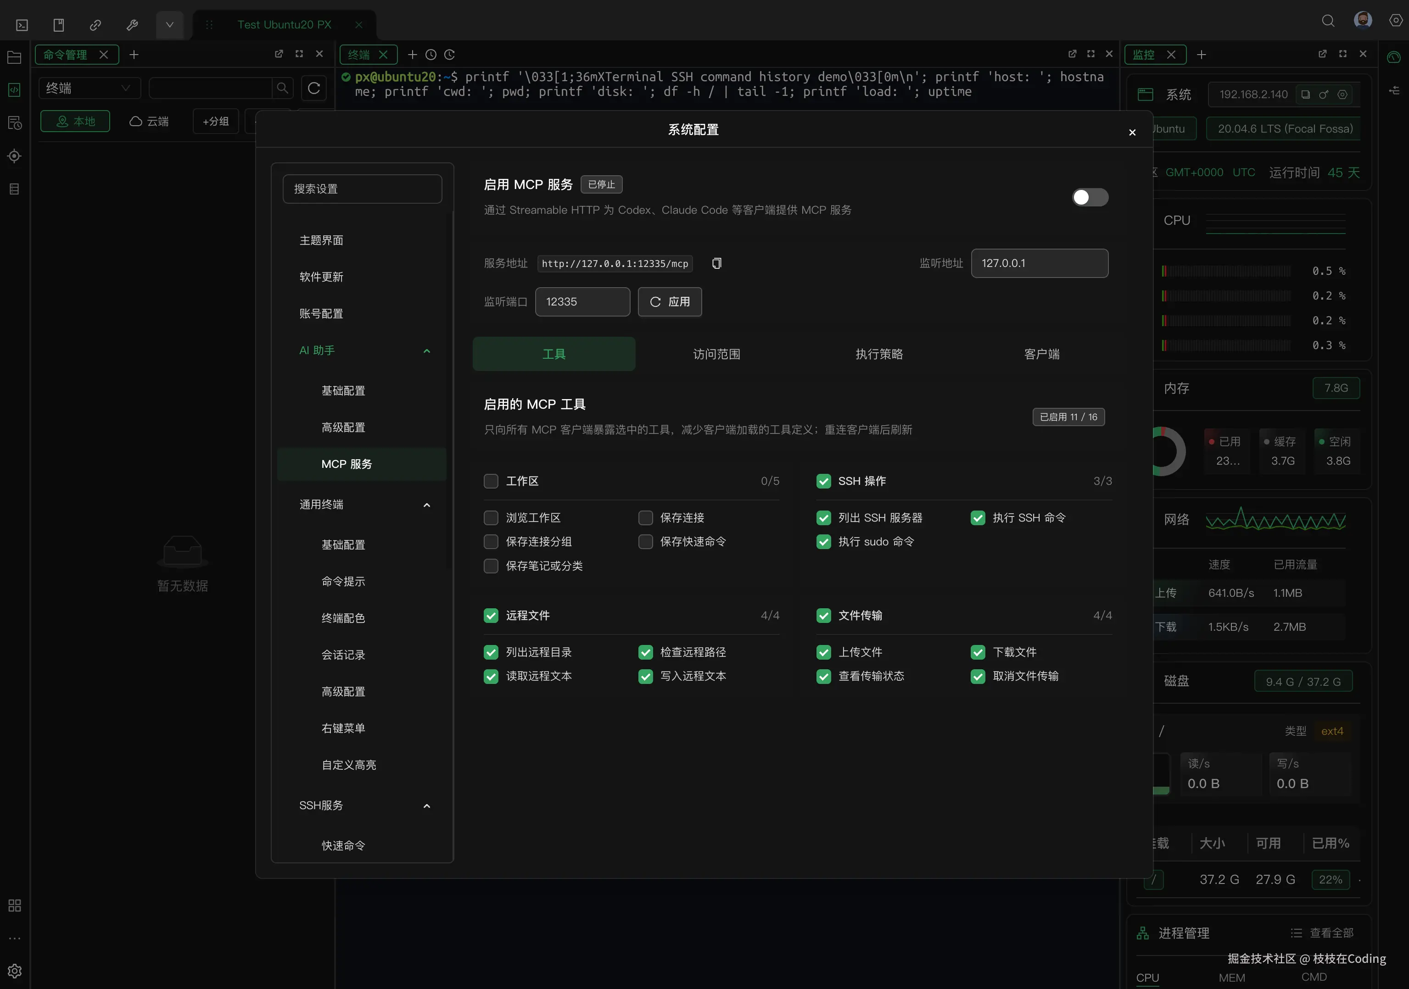Uncheck the SSH 操作 group checkbox
This screenshot has width=1409, height=989.
(x=823, y=481)
